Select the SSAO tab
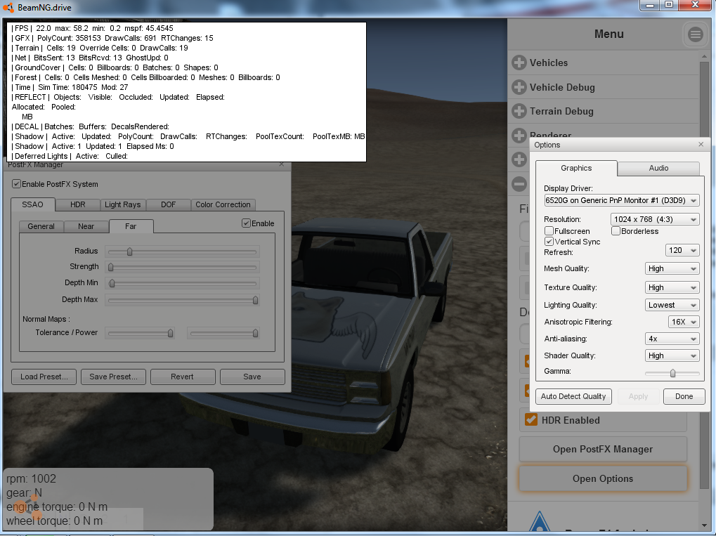 32,204
